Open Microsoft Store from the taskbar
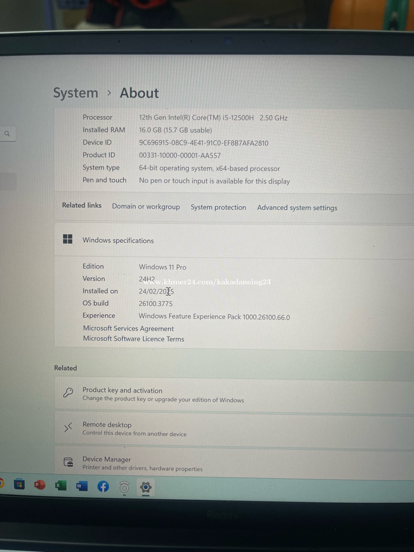Image resolution: width=414 pixels, height=552 pixels. coord(19,484)
